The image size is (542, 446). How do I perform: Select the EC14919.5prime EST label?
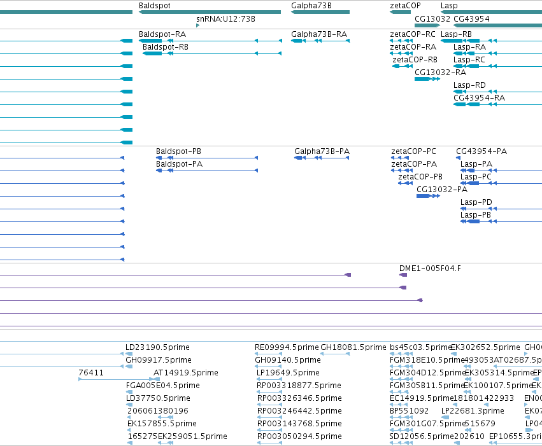[x=422, y=398]
